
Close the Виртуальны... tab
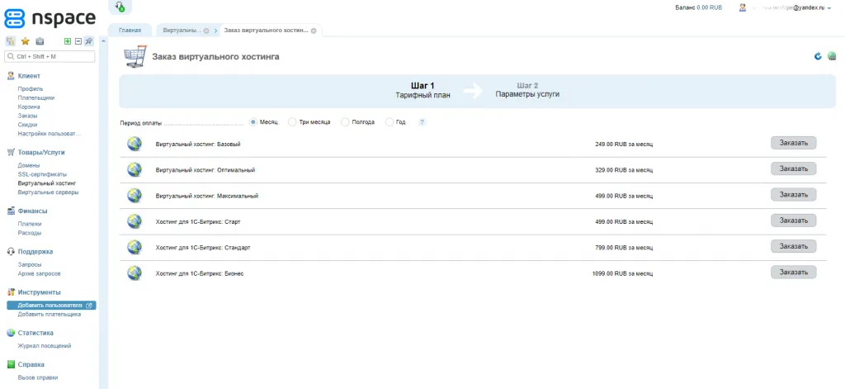tap(205, 31)
